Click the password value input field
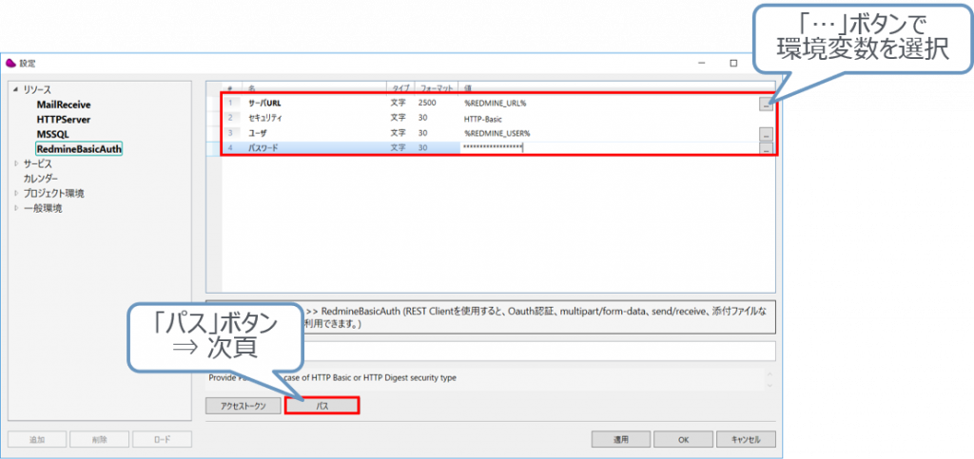This screenshot has width=974, height=459. pyautogui.click(x=609, y=148)
